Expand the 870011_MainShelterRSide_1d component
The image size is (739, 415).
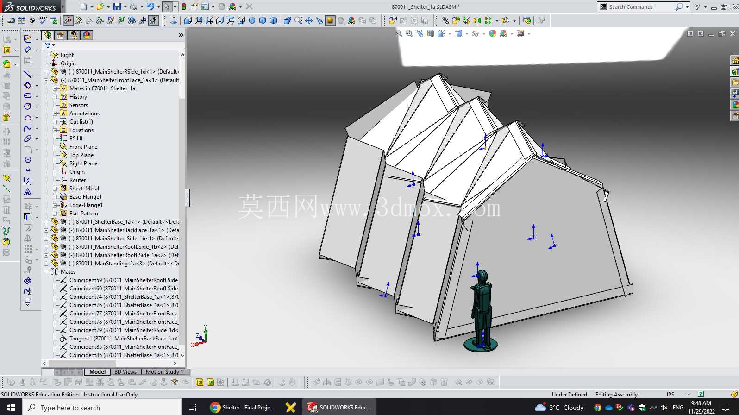pyautogui.click(x=46, y=72)
